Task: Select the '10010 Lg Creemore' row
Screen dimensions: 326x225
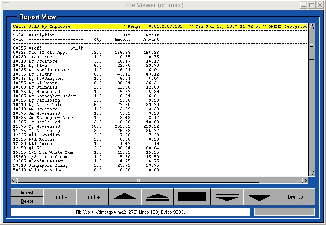Action: pos(86,61)
